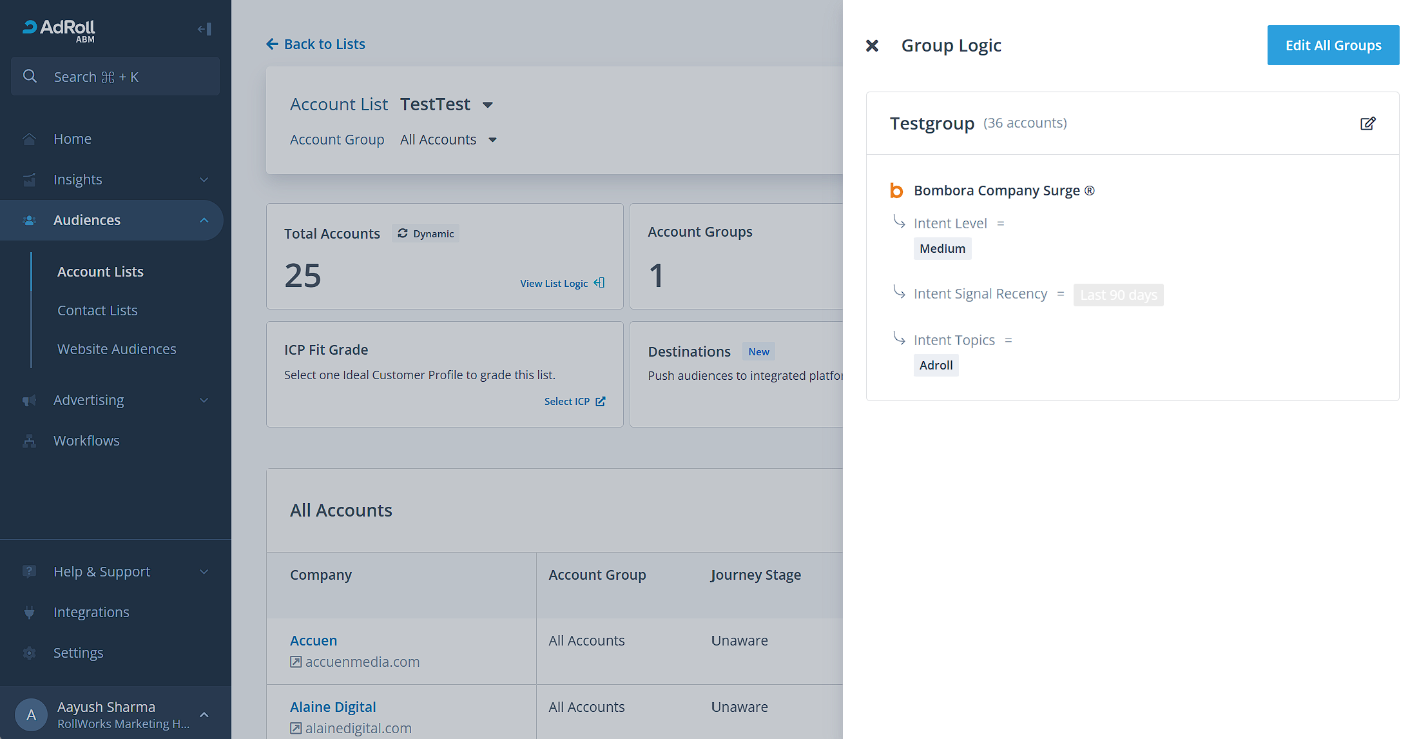Click the Back to Lists link
1419x739 pixels.
(316, 44)
